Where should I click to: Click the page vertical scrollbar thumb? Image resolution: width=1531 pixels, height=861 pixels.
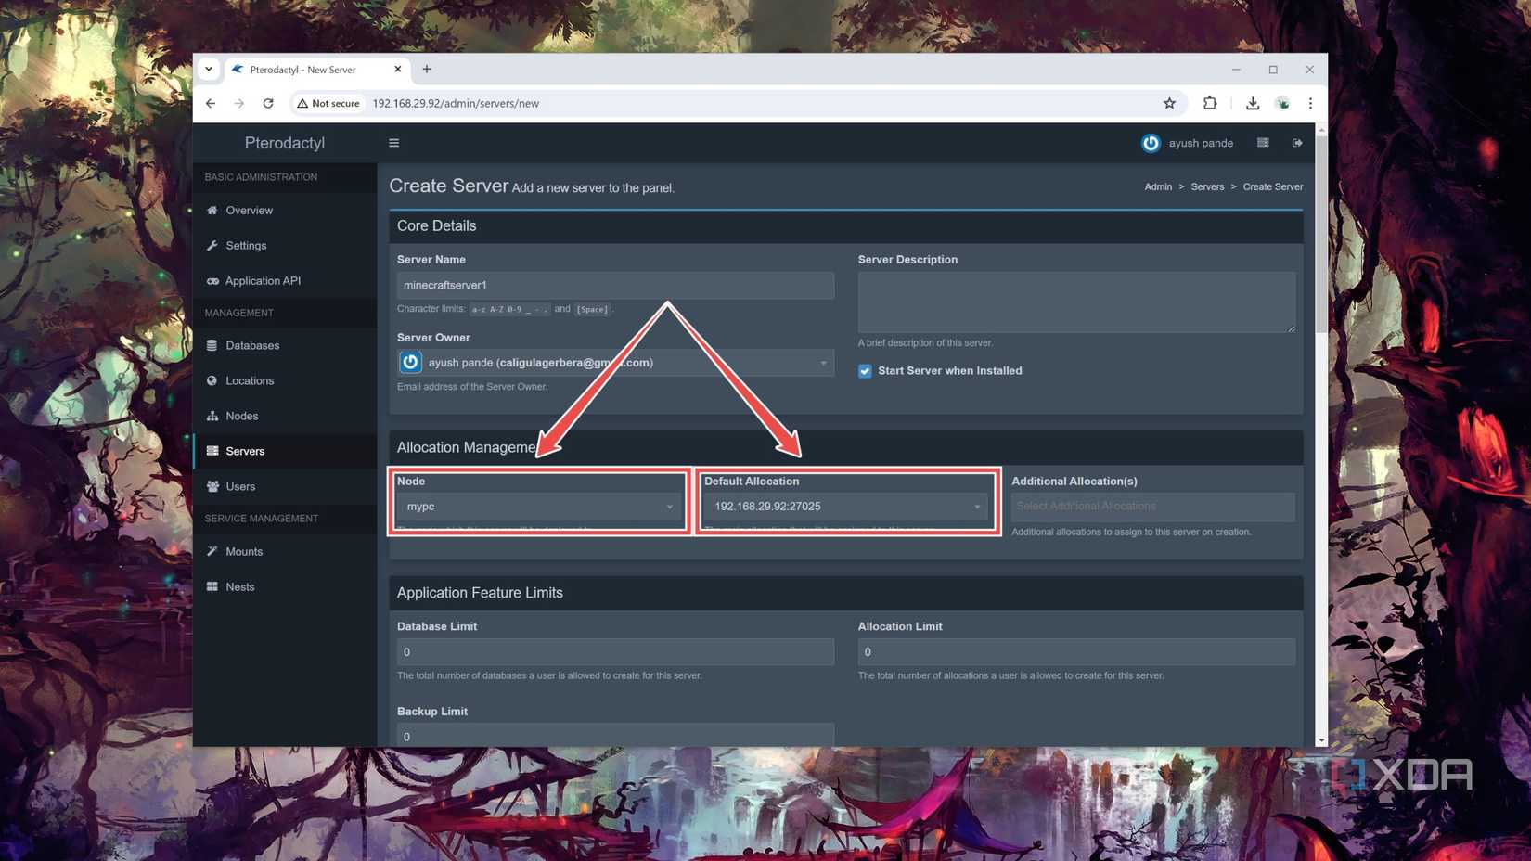coord(1321,232)
